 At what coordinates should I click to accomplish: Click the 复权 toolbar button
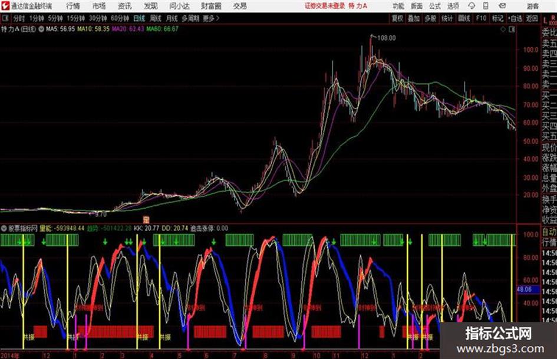(x=397, y=18)
